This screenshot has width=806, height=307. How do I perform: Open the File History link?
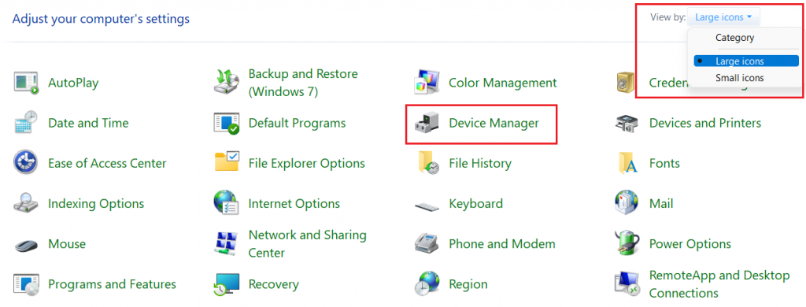click(x=479, y=163)
